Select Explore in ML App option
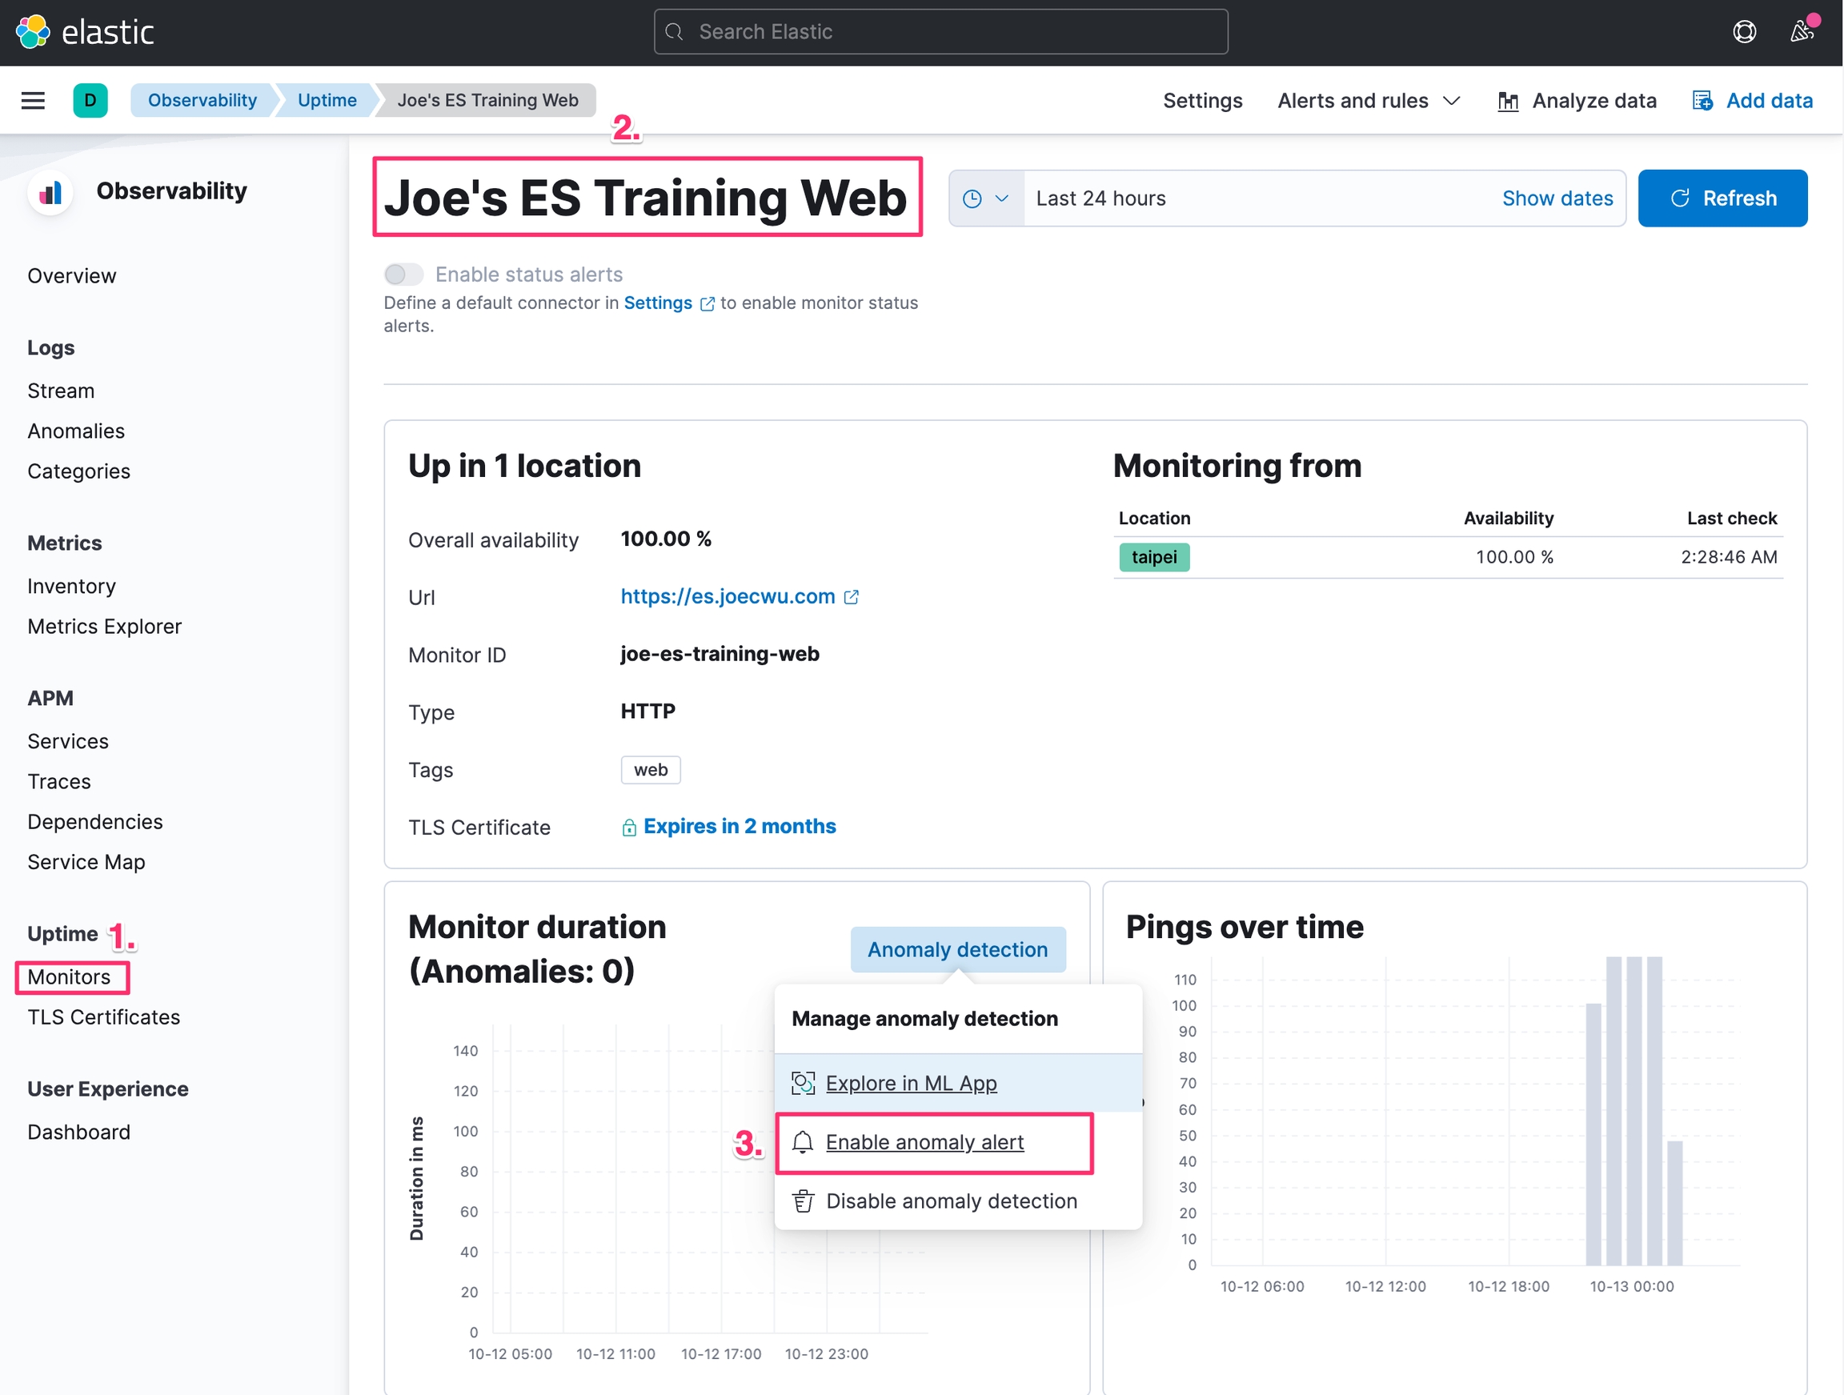This screenshot has height=1395, width=1844. click(910, 1083)
